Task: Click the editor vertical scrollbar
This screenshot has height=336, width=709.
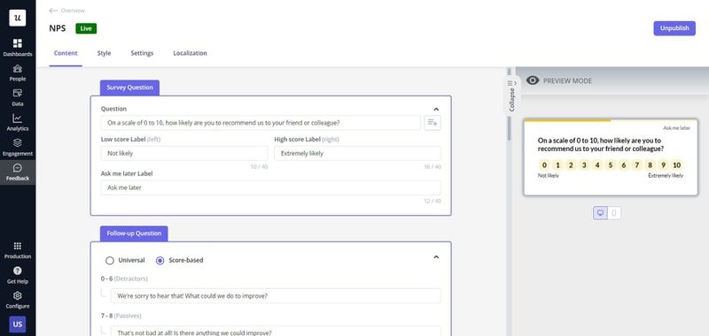Action: pos(508,128)
